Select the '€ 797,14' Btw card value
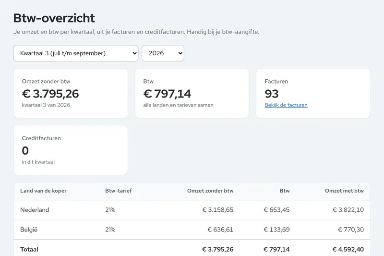This screenshot has width=384, height=256. click(x=167, y=94)
